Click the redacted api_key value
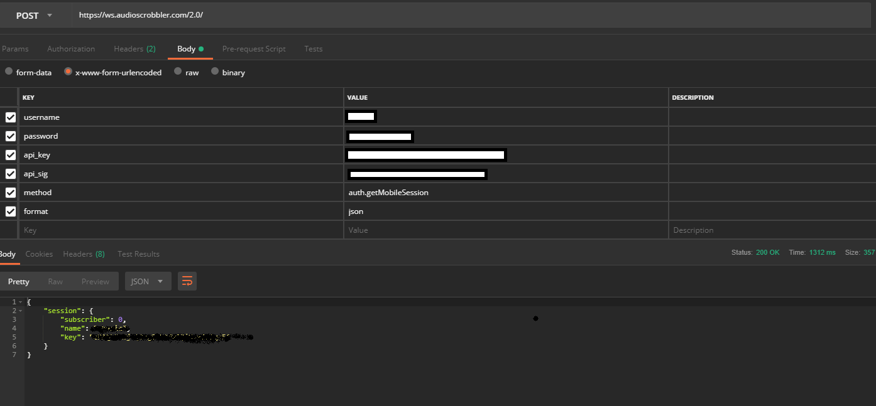This screenshot has width=876, height=406. click(426, 154)
